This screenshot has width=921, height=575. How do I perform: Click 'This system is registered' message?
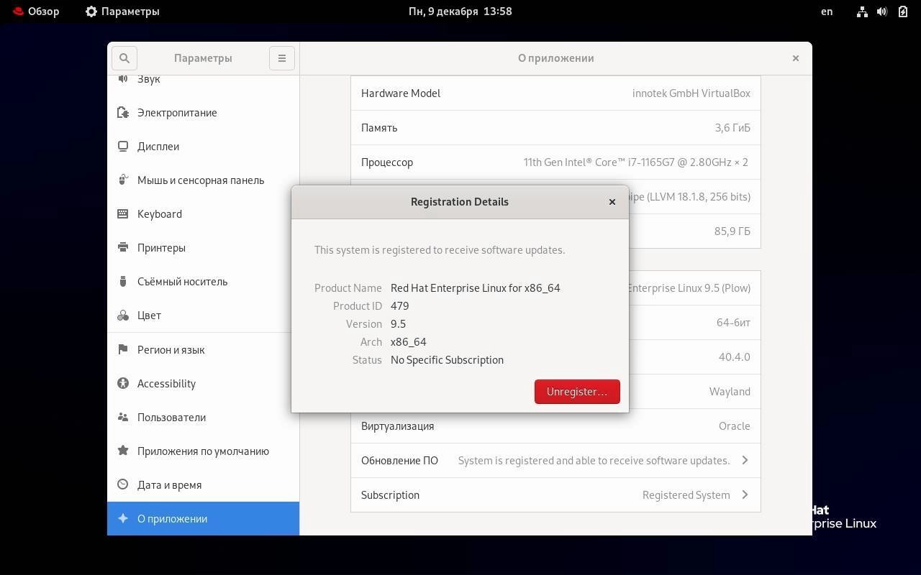[440, 249]
